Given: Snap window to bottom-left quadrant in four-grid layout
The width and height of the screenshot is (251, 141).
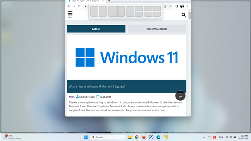Looking at the screenshot, I should pyautogui.click(x=148, y=14).
